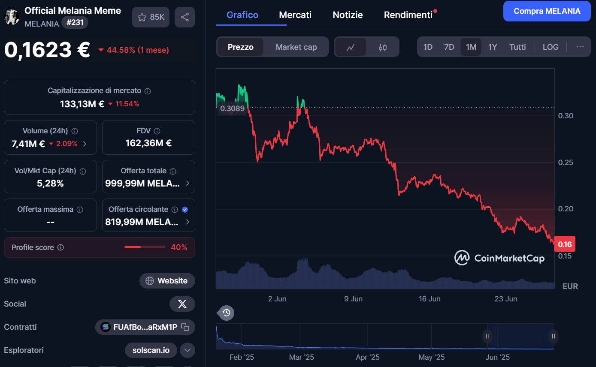The height and width of the screenshot is (367, 596).
Task: Expand the Volume (24h) chevron arrow
Action: 85,144
